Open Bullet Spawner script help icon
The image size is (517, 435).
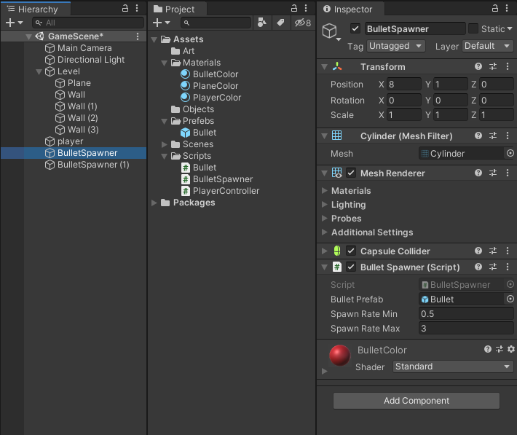[478, 267]
